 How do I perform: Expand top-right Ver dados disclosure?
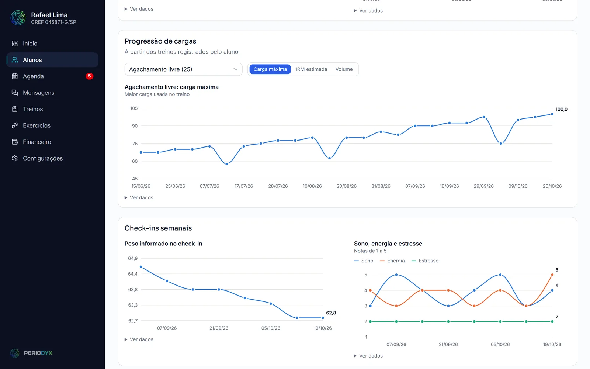pos(368,11)
